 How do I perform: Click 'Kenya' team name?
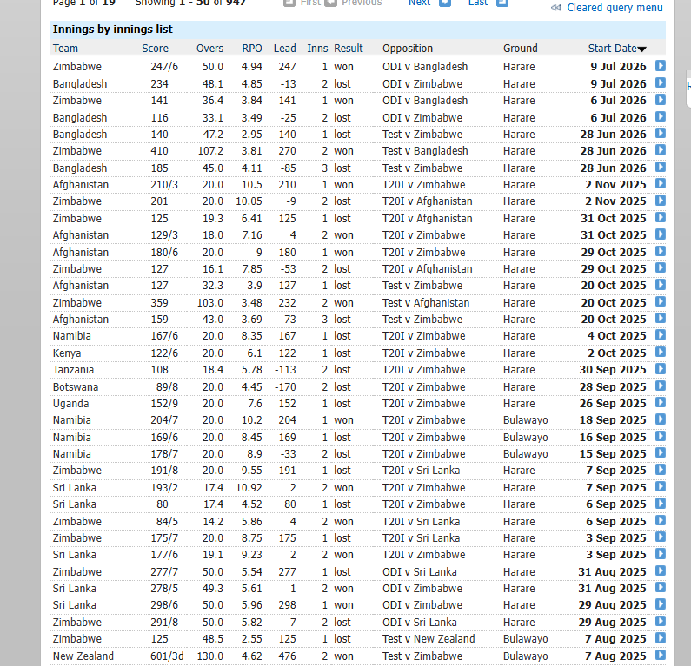click(x=67, y=353)
